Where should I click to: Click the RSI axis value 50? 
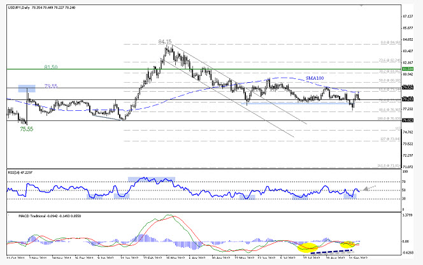coord(404,190)
